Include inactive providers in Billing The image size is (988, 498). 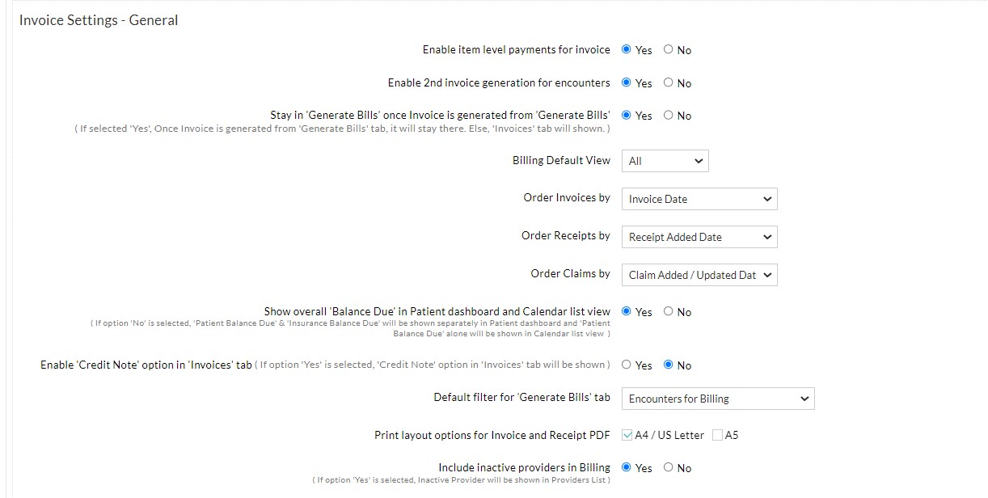point(625,467)
